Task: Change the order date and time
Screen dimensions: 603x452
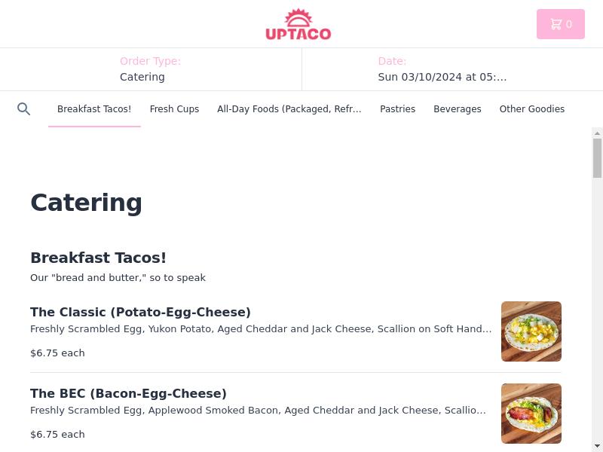Action: pos(442,77)
